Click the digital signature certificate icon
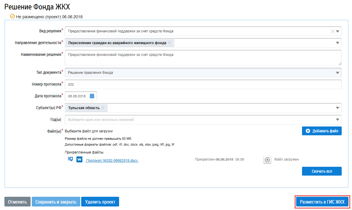Image resolution: width=352 pixels, height=210 pixels. coord(70,159)
